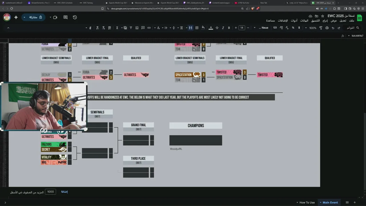The image size is (366, 206).
Task: Open the تعديل (Edit) menu
Action: [343, 21]
